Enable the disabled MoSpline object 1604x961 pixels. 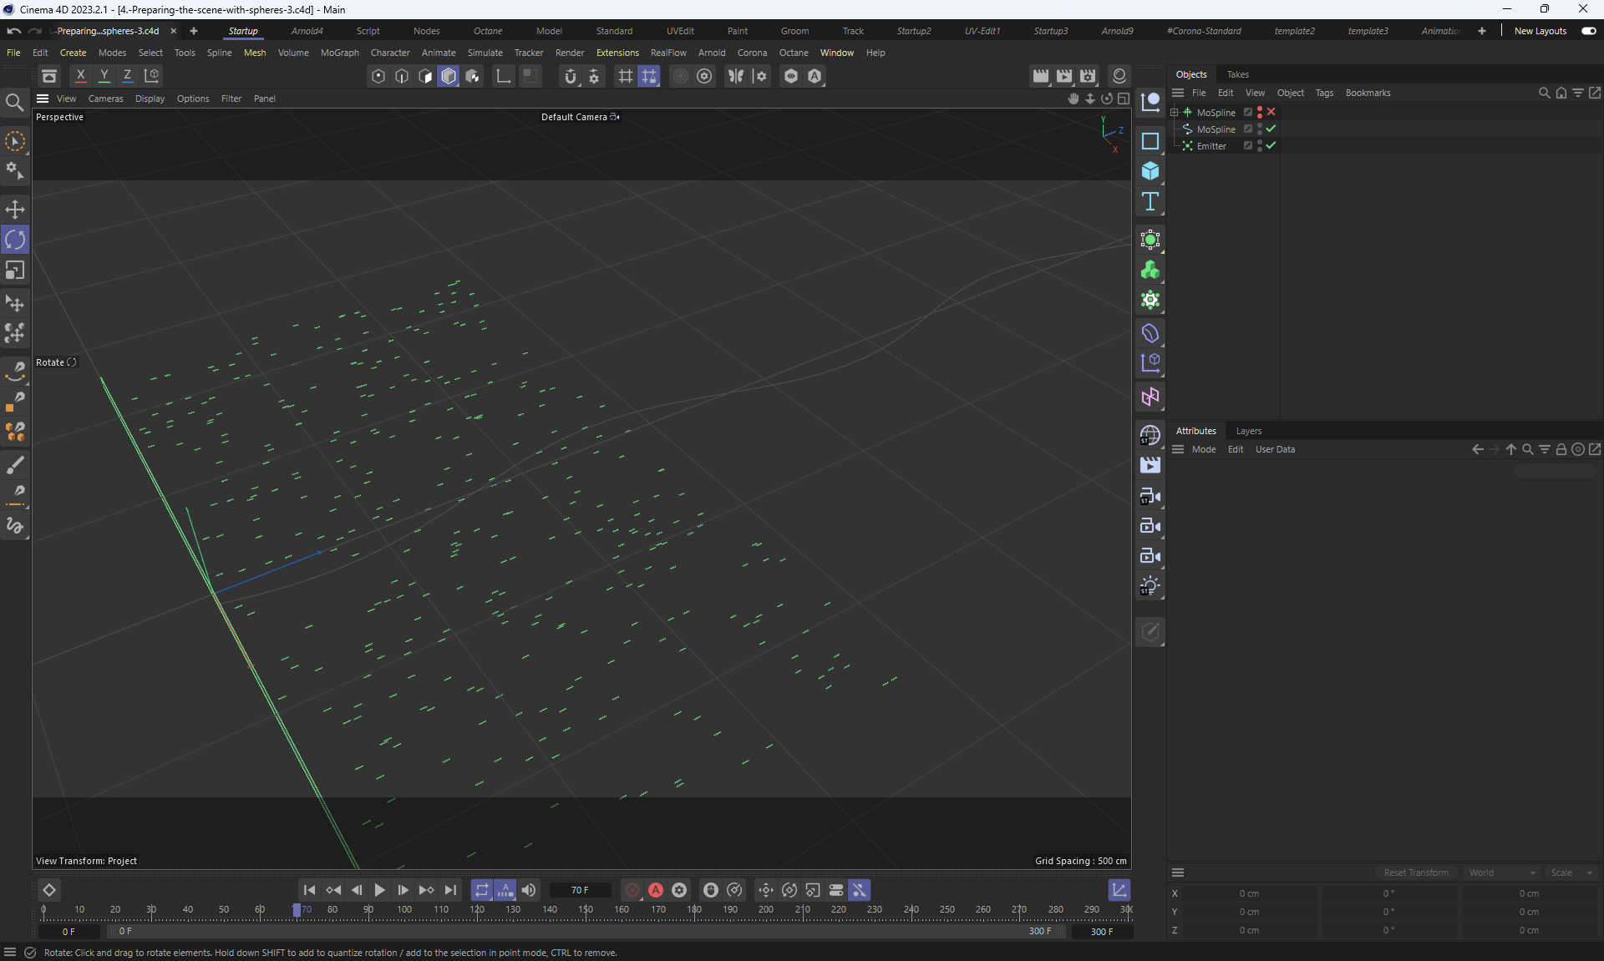point(1271,112)
